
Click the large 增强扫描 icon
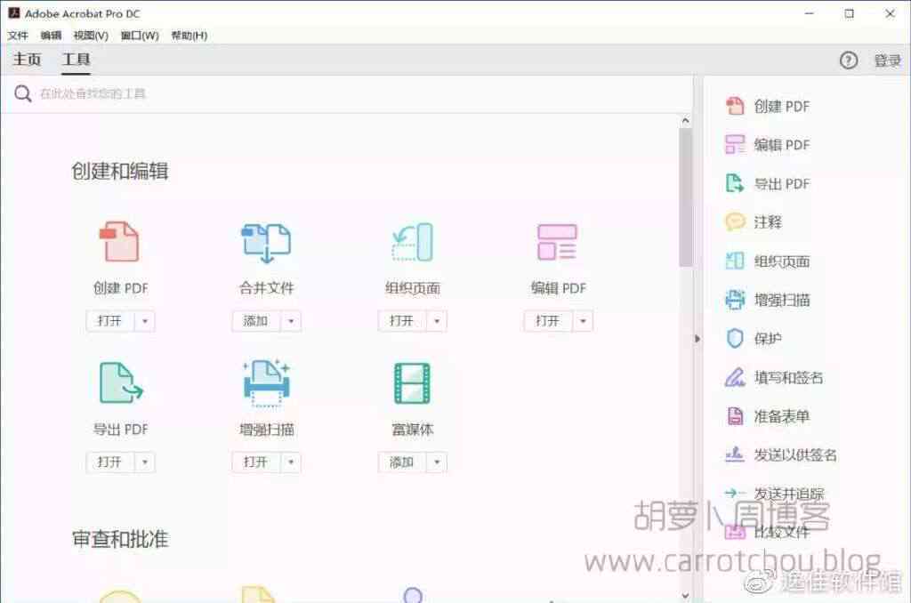click(266, 382)
